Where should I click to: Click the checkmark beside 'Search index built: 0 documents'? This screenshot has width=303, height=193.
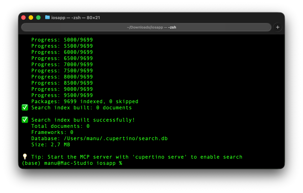(25, 107)
